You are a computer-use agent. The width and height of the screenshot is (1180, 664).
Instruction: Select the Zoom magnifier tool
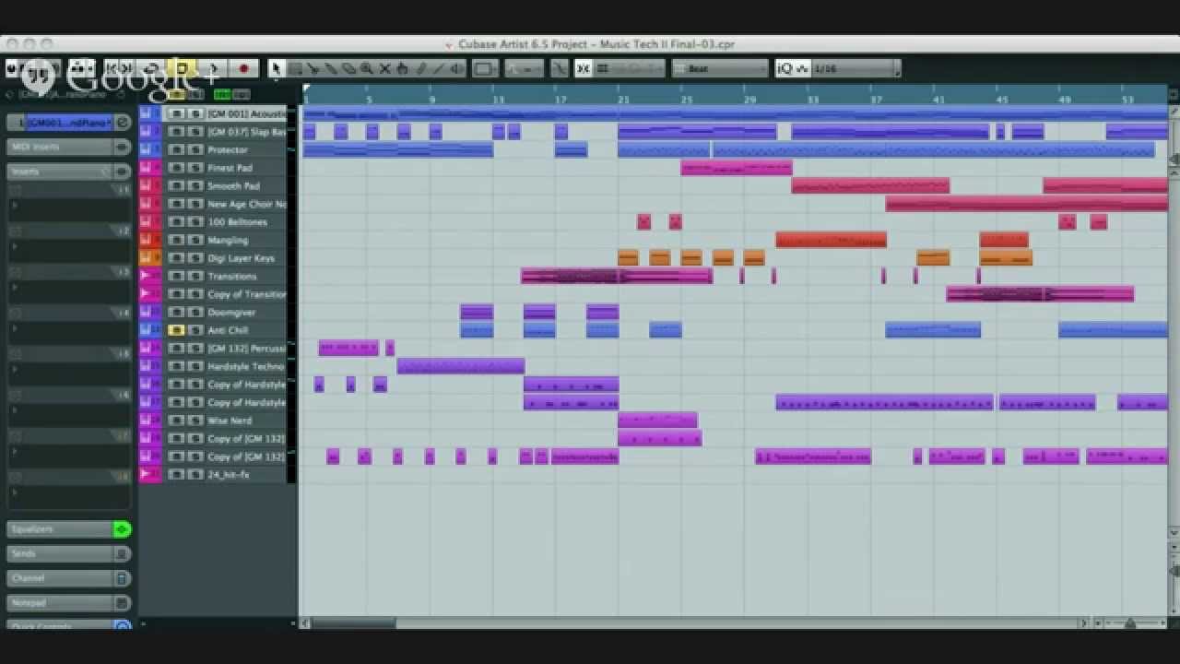point(367,68)
